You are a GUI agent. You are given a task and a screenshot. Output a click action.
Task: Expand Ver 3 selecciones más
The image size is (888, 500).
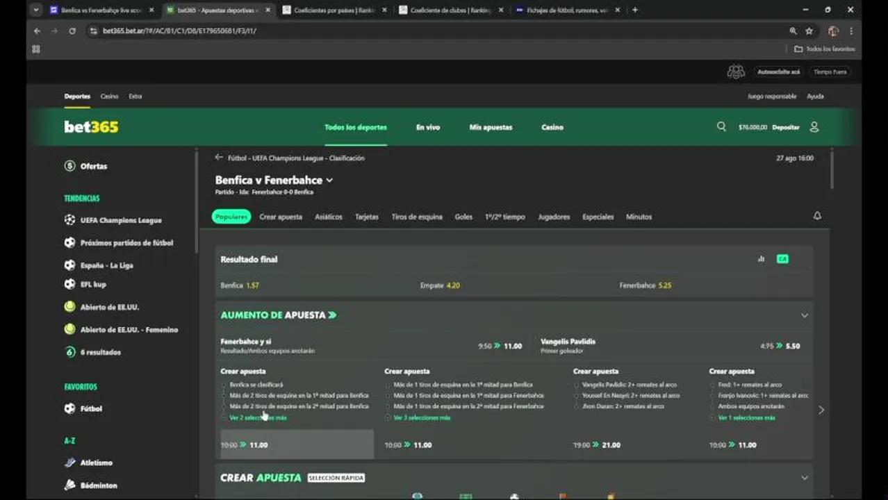click(x=421, y=417)
